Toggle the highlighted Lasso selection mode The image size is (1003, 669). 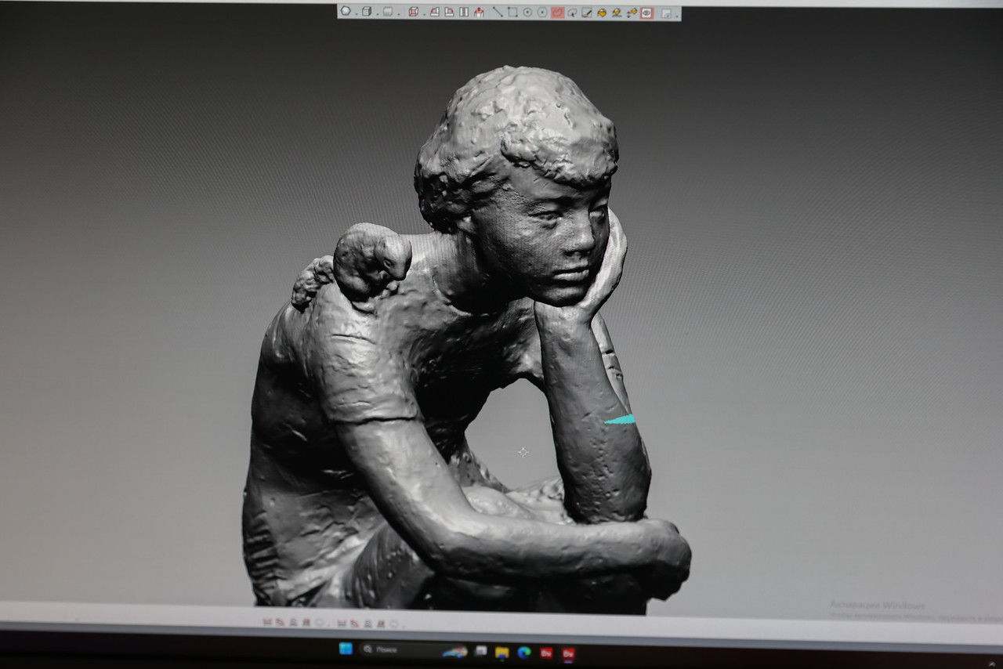(558, 13)
